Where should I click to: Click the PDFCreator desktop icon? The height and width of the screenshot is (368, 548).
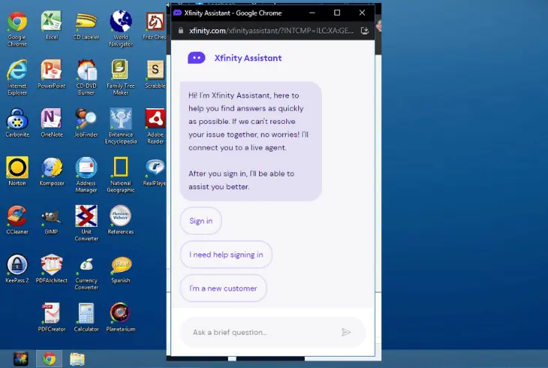pyautogui.click(x=51, y=317)
